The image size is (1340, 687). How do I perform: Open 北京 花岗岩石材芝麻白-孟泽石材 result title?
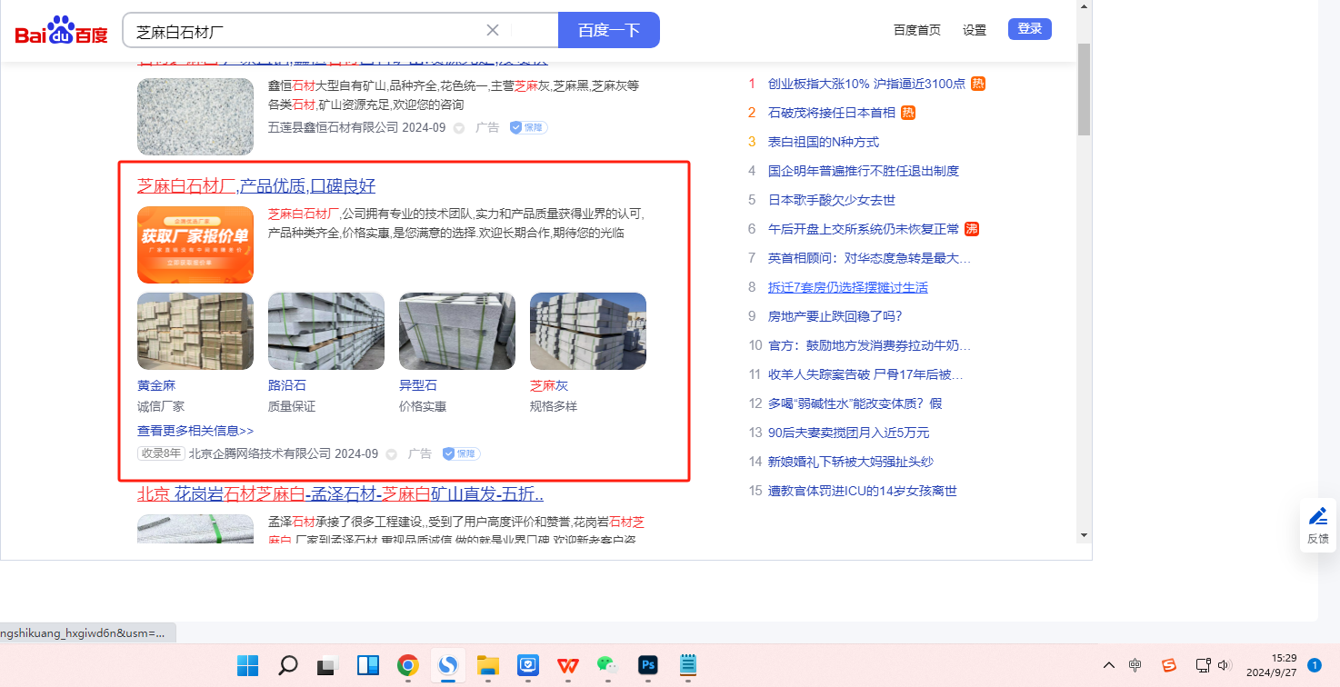click(341, 494)
